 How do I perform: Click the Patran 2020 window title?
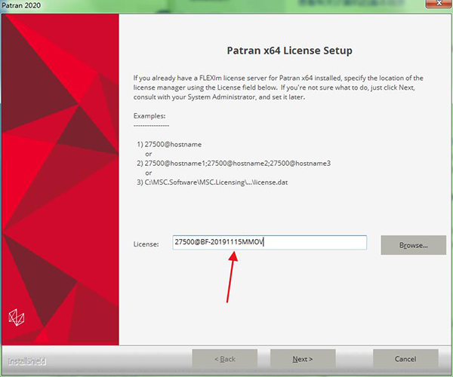point(21,5)
